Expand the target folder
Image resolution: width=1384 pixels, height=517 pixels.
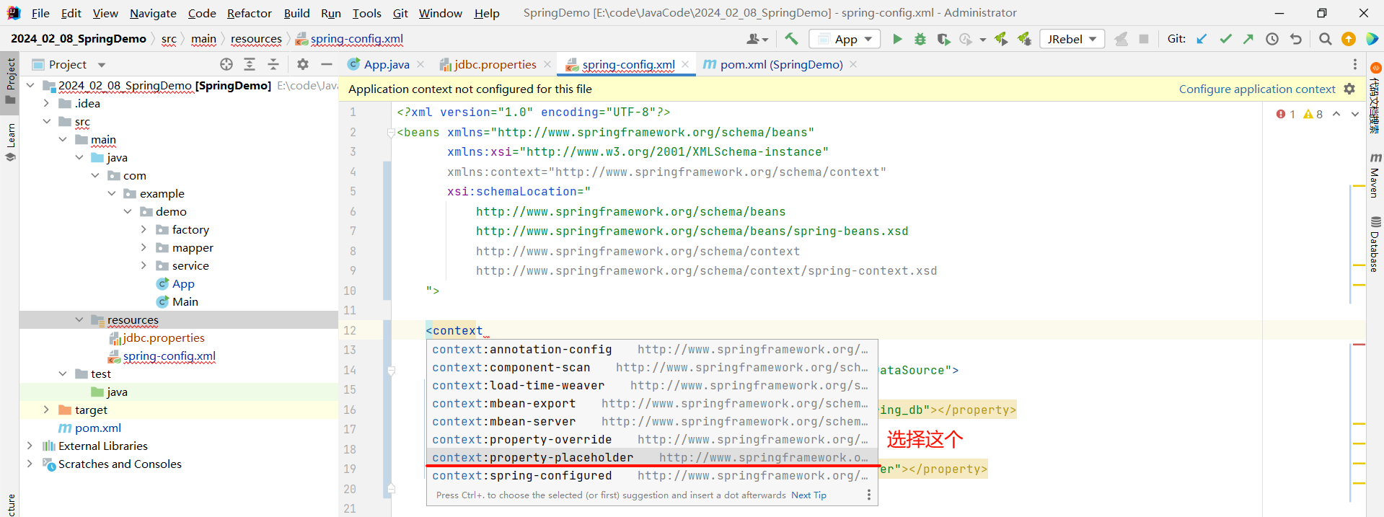(x=46, y=410)
